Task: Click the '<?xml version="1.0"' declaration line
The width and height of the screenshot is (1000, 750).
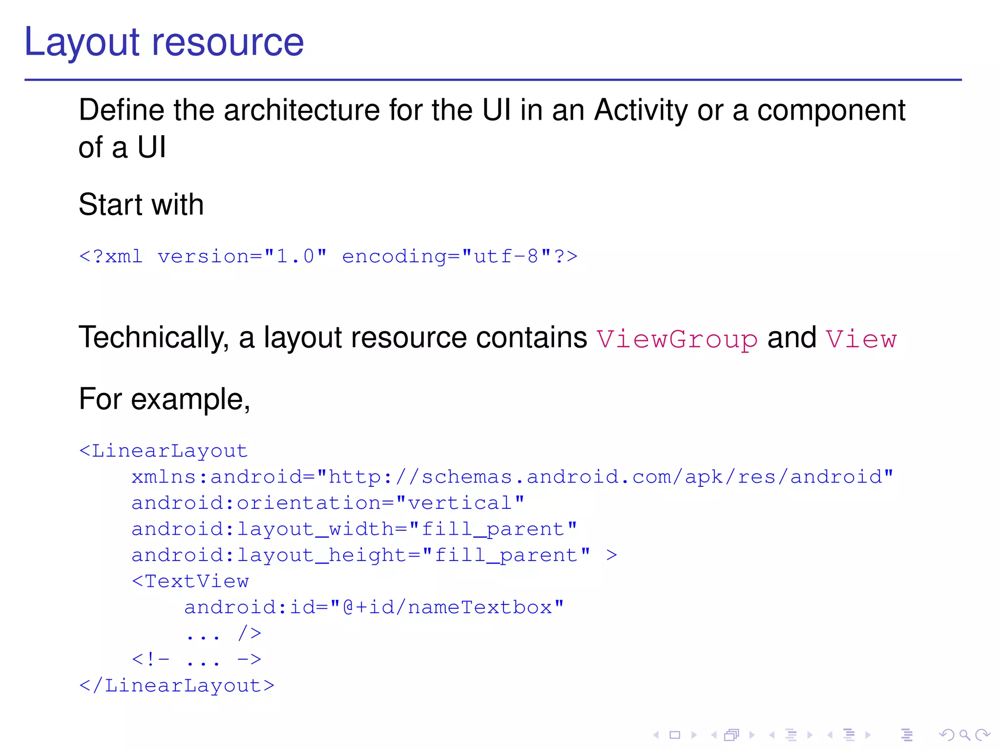Action: click(328, 256)
